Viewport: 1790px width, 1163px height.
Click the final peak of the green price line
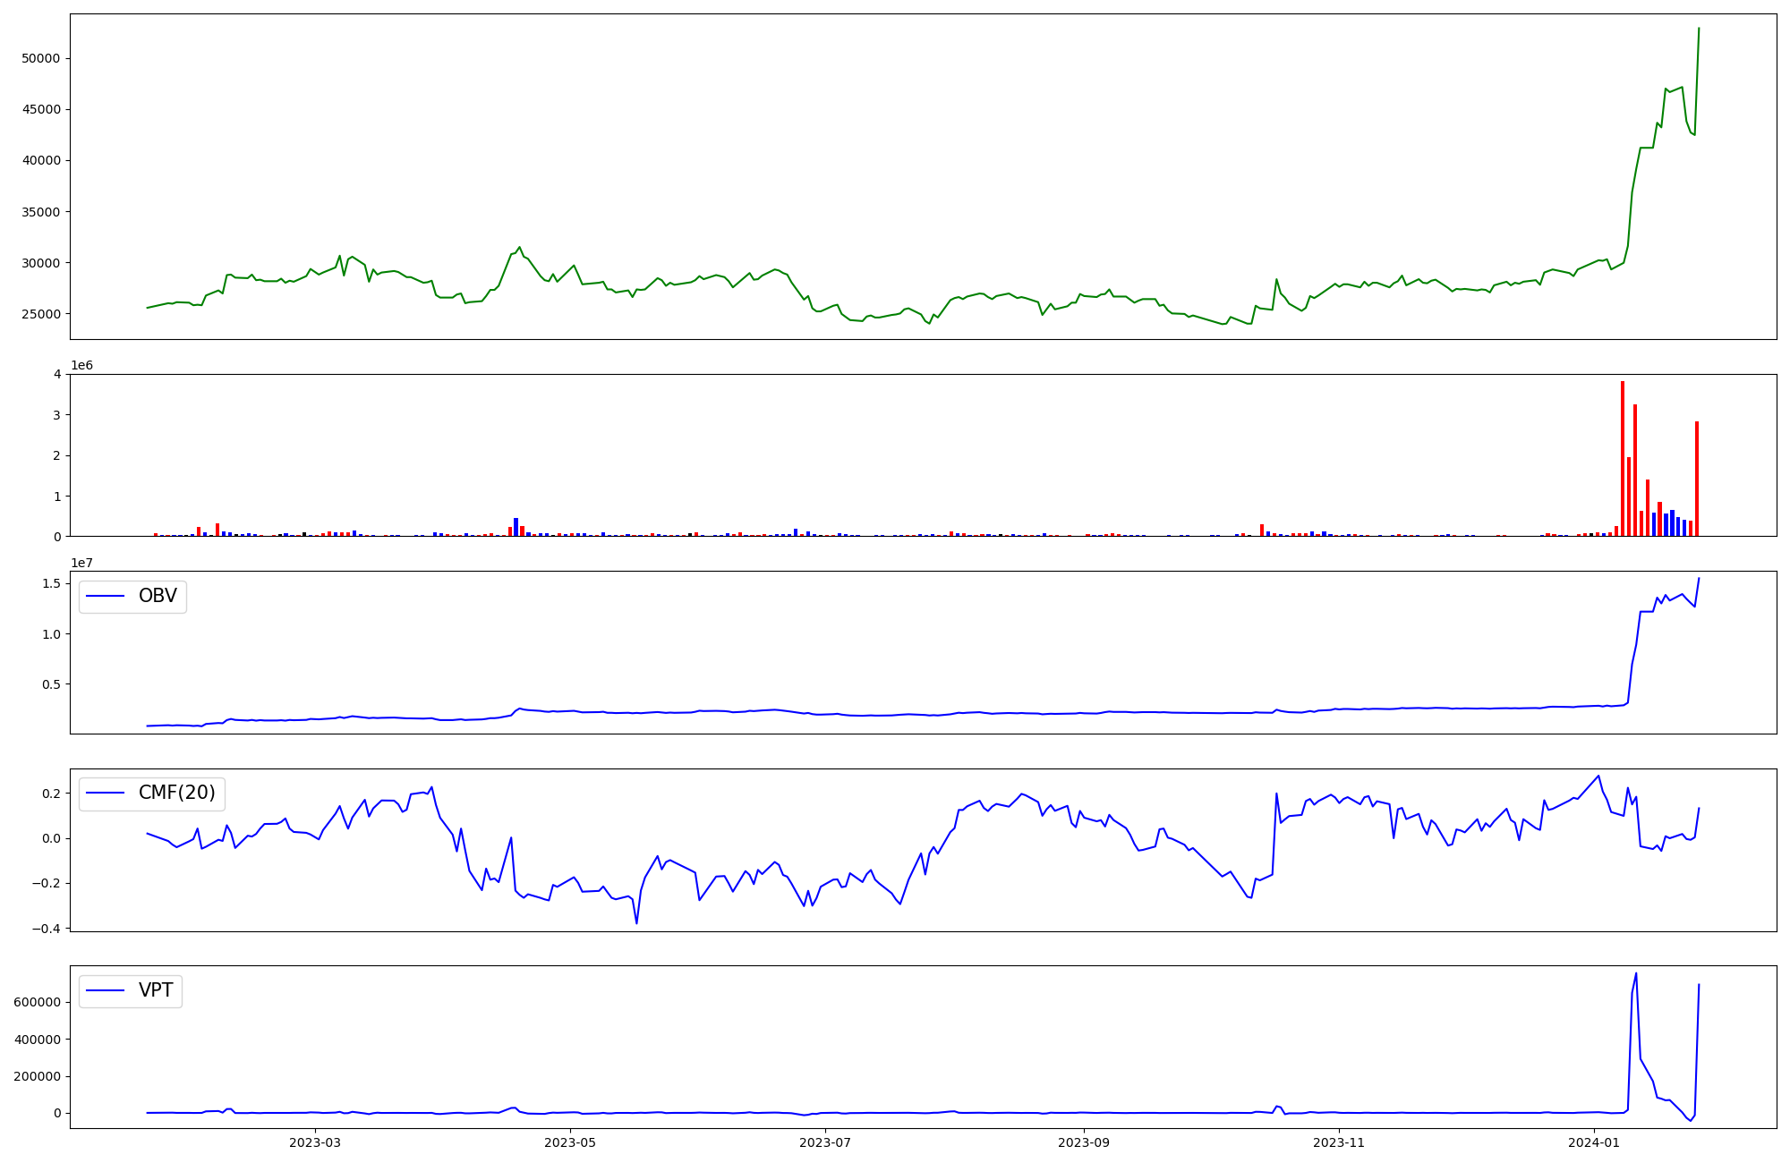(x=1699, y=30)
